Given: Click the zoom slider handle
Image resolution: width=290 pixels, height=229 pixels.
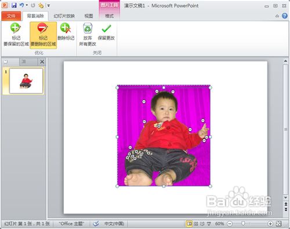Looking at the screenshot, I should pos(243,224).
